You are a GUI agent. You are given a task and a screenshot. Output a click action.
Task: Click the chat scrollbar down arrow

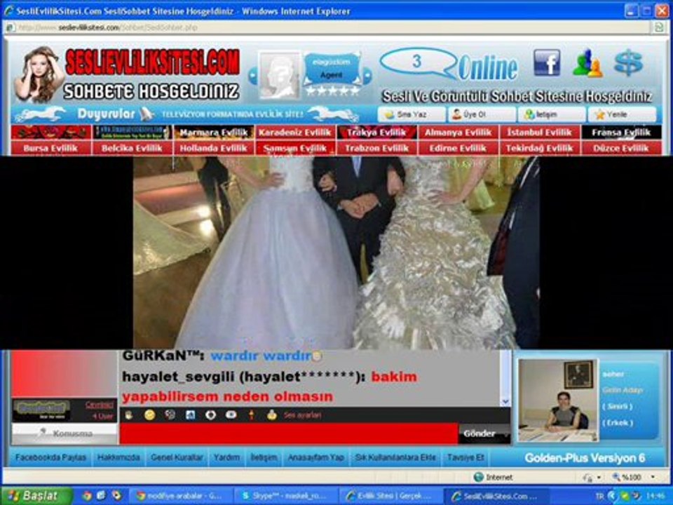tap(505, 401)
